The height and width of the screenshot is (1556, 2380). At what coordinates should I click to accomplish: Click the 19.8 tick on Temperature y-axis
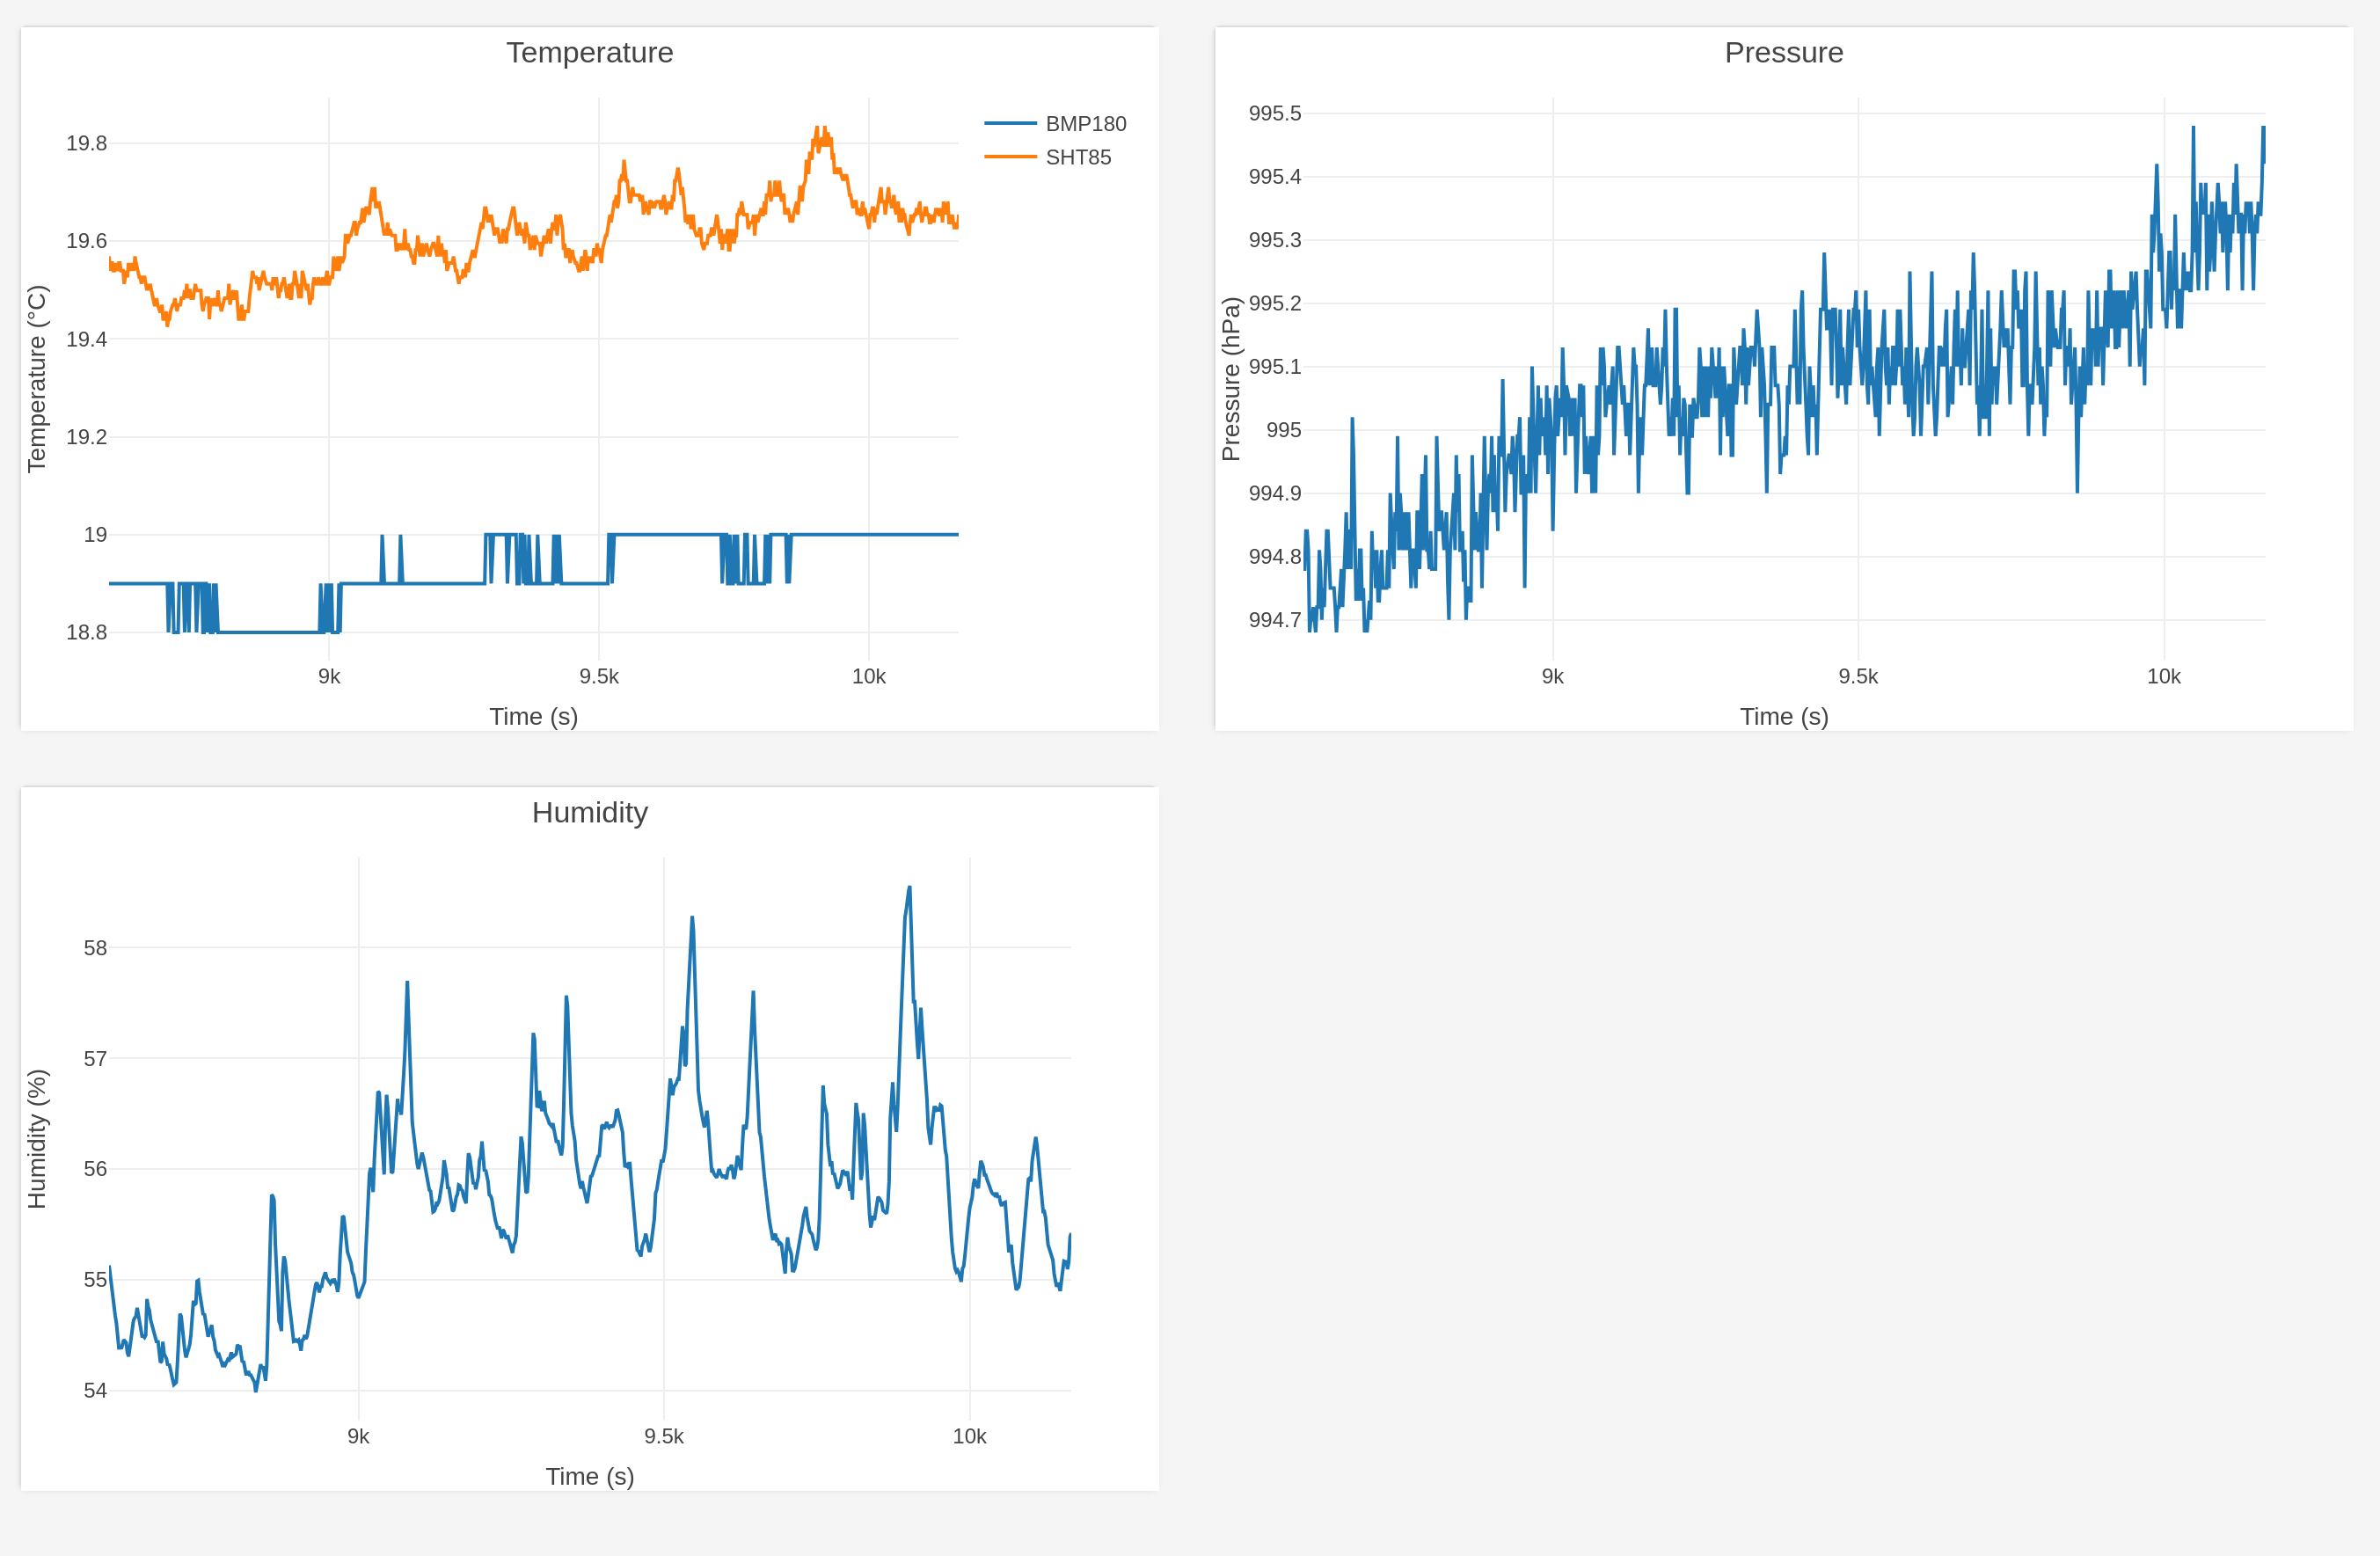click(86, 143)
